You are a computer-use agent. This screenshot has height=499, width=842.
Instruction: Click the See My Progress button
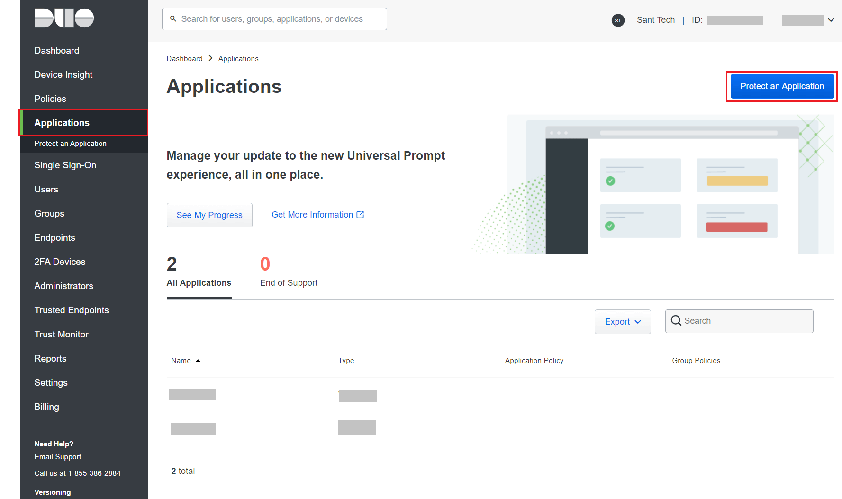pos(209,215)
